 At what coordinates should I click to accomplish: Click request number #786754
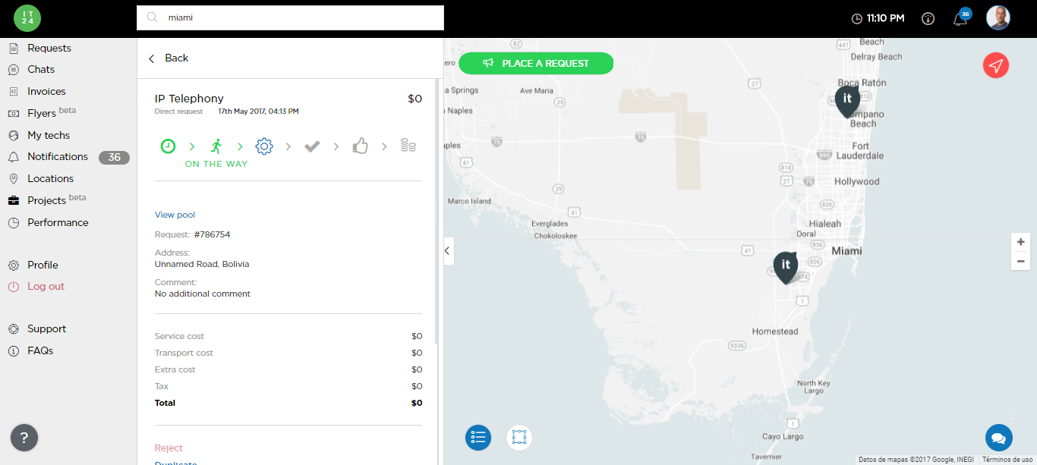tap(212, 234)
